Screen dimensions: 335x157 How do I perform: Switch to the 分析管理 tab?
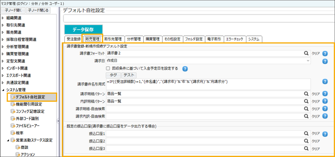pyautogui.click(x=134, y=39)
